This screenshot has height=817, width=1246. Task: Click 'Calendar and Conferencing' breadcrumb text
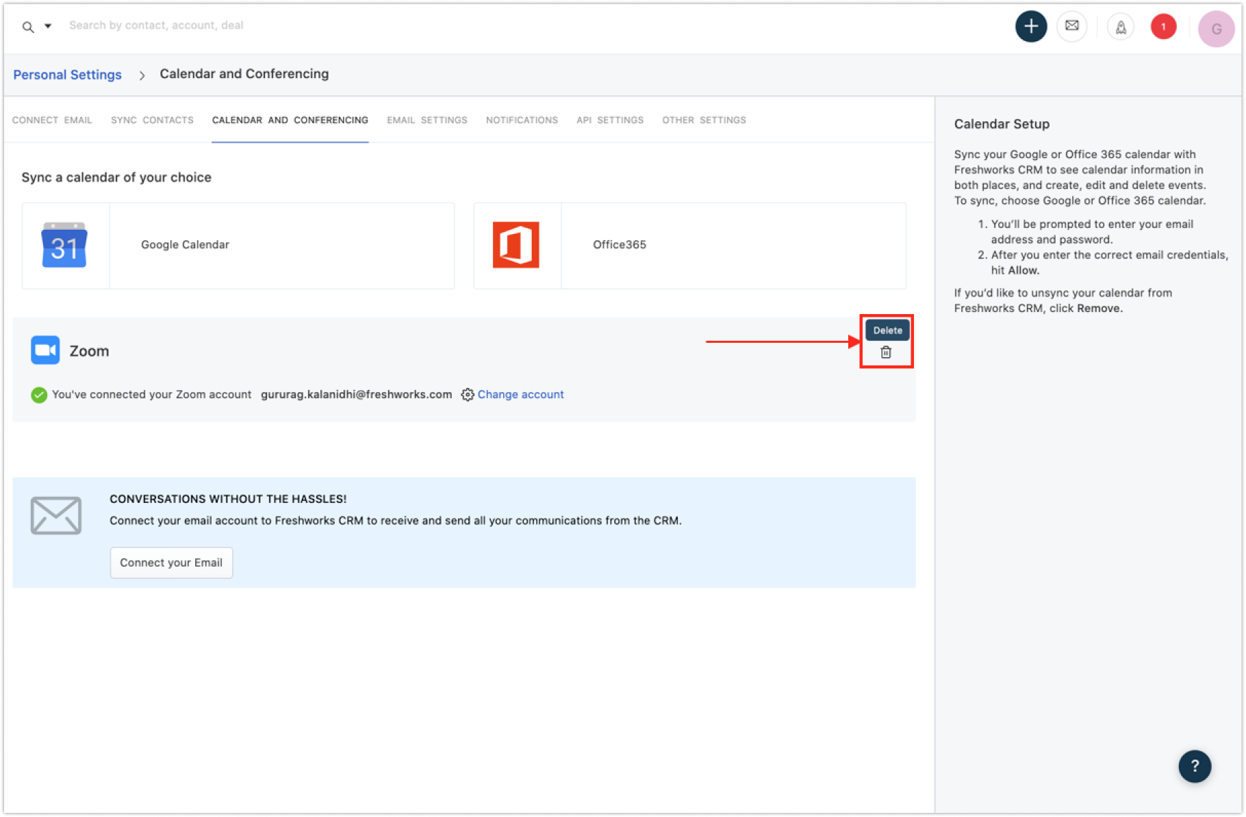click(x=244, y=74)
